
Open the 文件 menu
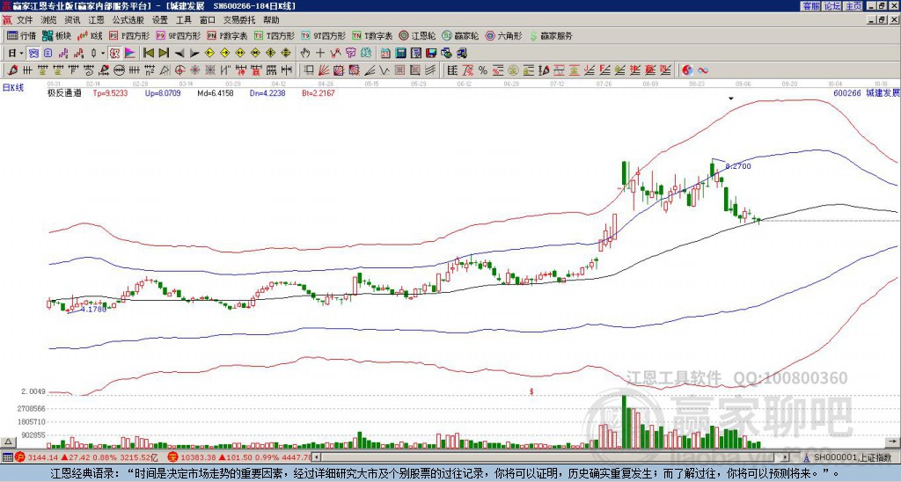[x=24, y=20]
